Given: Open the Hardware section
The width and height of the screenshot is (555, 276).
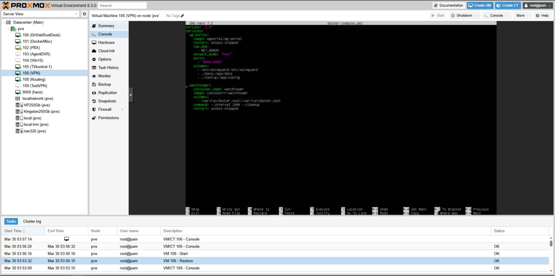Looking at the screenshot, I should pos(109,42).
